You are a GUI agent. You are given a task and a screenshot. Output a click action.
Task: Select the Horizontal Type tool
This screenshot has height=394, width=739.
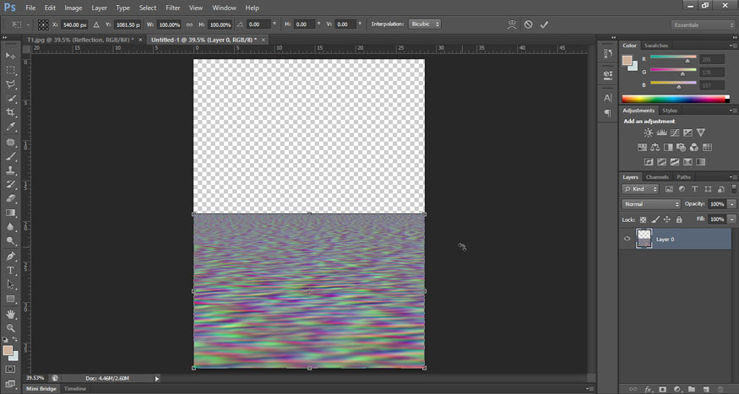tap(11, 270)
